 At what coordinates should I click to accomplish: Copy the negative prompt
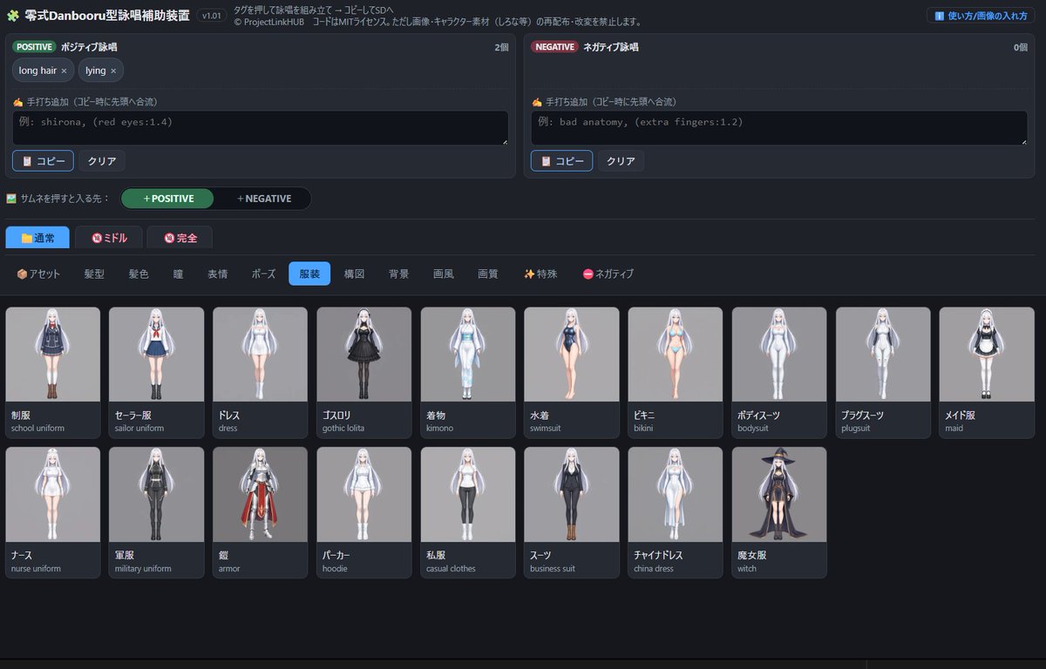pyautogui.click(x=561, y=161)
